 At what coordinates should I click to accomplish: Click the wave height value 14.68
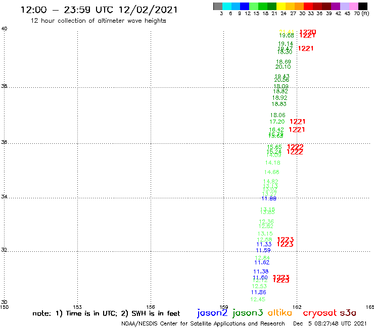[272, 172]
